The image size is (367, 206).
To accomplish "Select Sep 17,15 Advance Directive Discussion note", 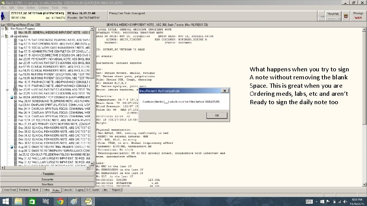I will click(54, 55).
